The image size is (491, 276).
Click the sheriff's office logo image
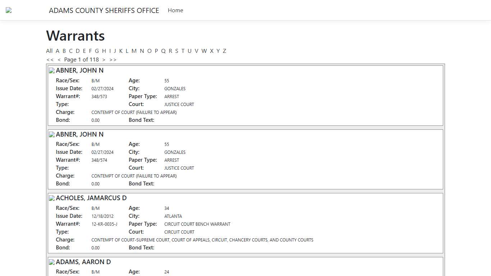(x=8, y=10)
